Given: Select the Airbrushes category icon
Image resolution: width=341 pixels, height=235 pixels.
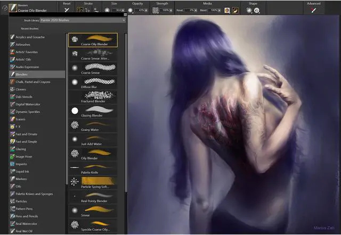Looking at the screenshot, I should pos(12,45).
